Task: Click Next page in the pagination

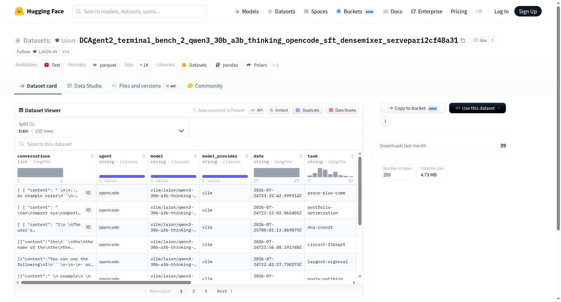Action: 225,291
